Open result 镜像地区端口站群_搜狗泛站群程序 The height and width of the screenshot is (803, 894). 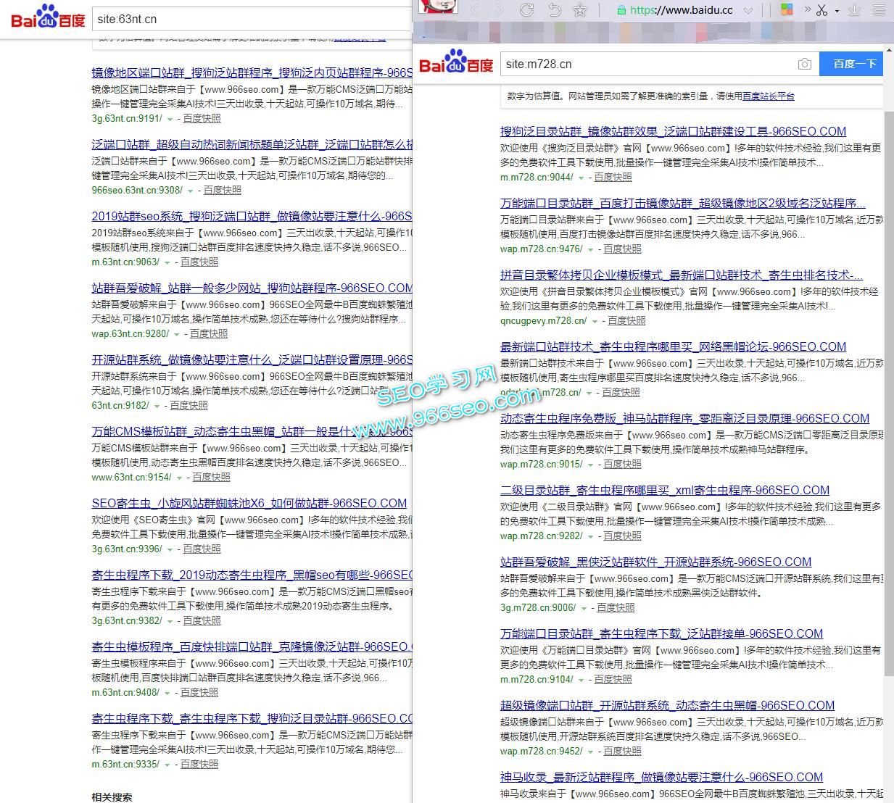coord(252,72)
